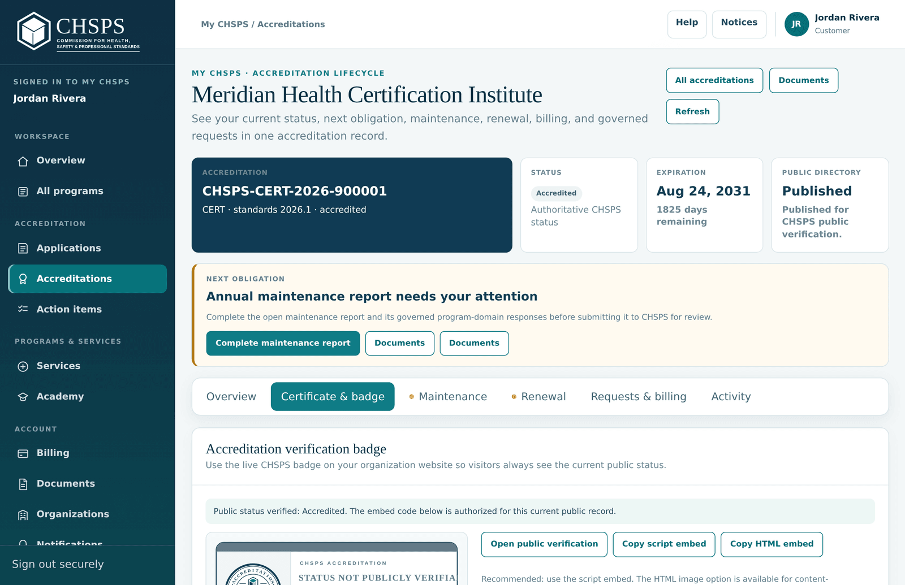
Task: Click the Action items checklist icon
Action: pos(23,309)
